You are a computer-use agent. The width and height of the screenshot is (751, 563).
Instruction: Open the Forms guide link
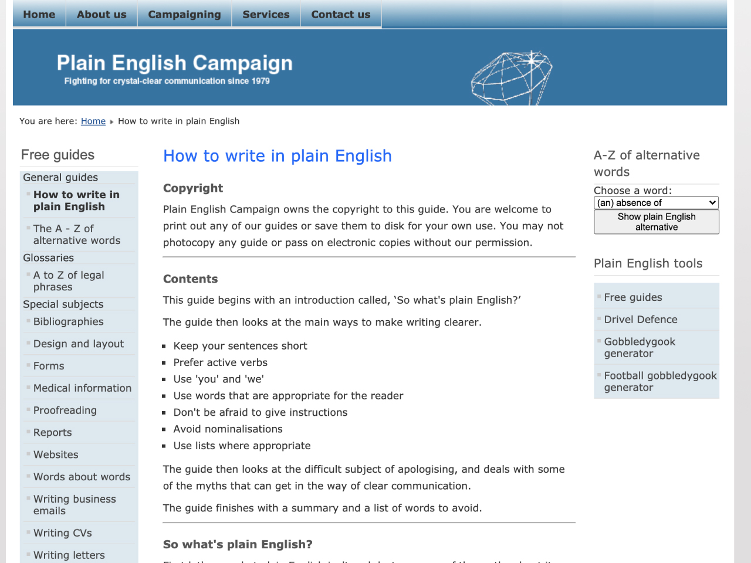coord(49,366)
